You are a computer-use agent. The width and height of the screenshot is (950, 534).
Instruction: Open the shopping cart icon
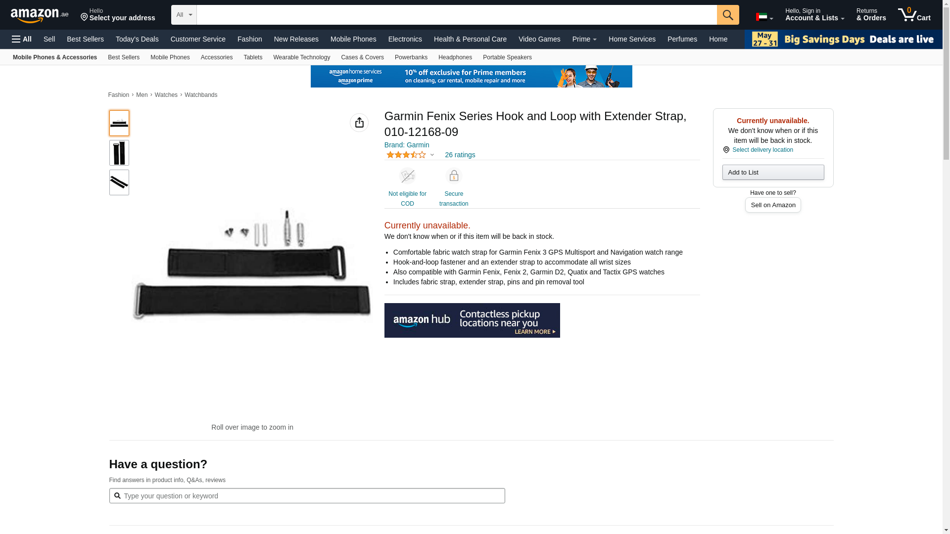[913, 15]
